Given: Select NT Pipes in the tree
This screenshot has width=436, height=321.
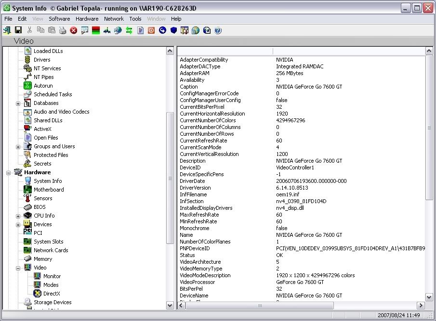Looking at the screenshot, I should (x=44, y=77).
